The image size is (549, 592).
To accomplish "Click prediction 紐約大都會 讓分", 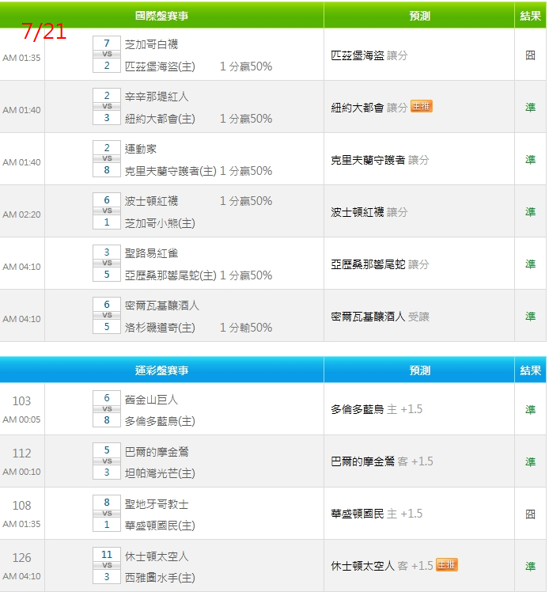I will pos(369,108).
